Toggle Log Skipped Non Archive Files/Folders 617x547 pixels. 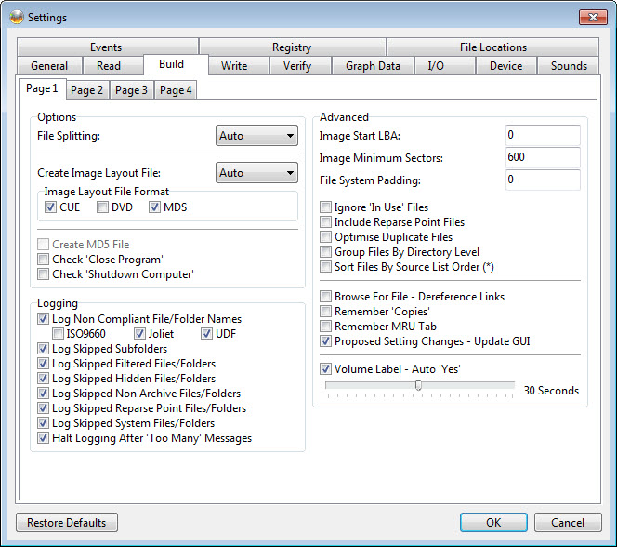(x=43, y=393)
